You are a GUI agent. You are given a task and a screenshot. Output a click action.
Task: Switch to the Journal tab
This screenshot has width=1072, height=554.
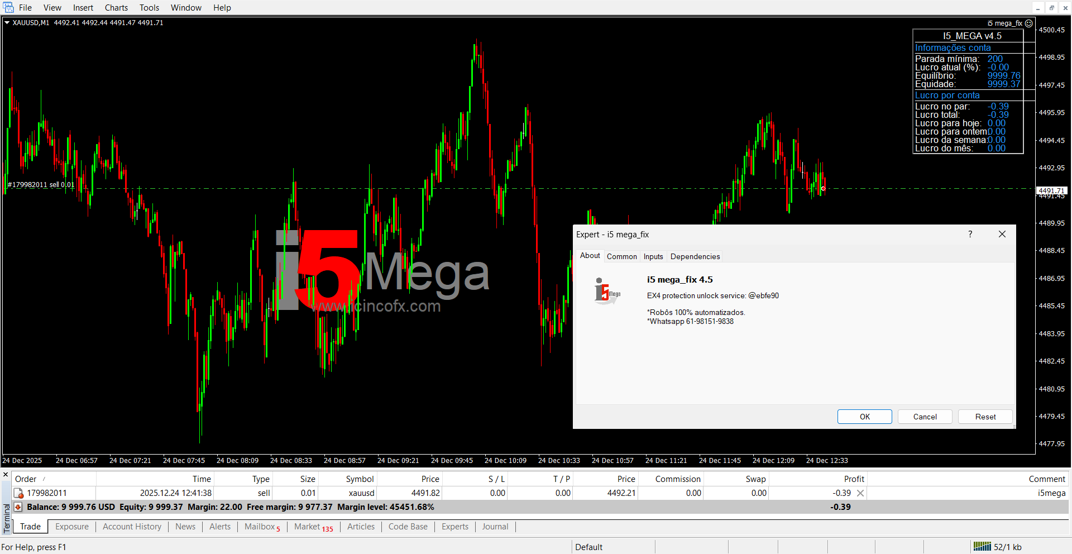495,527
